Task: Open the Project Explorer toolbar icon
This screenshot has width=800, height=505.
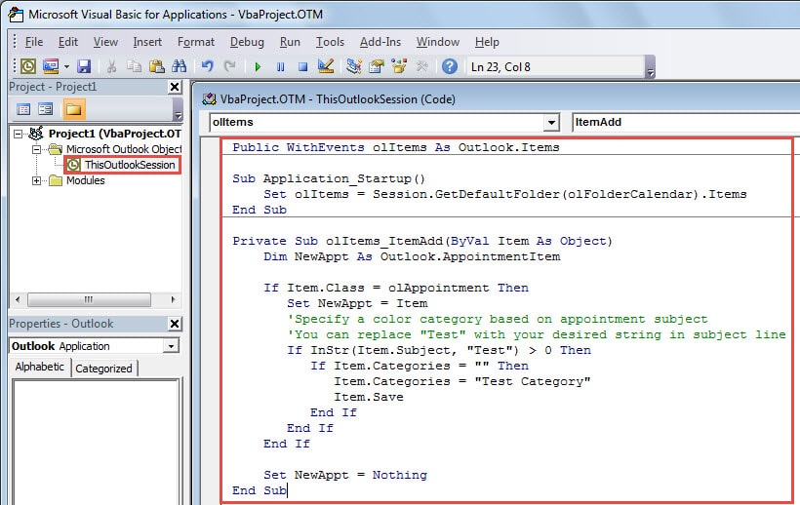Action: (353, 66)
